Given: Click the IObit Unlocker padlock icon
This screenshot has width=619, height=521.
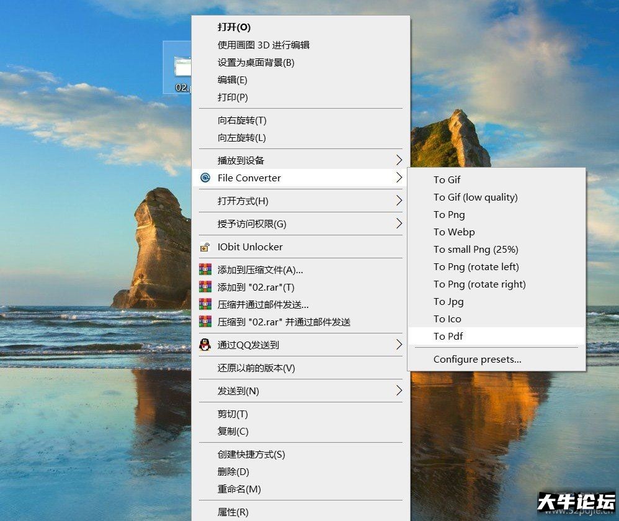Looking at the screenshot, I should (205, 247).
